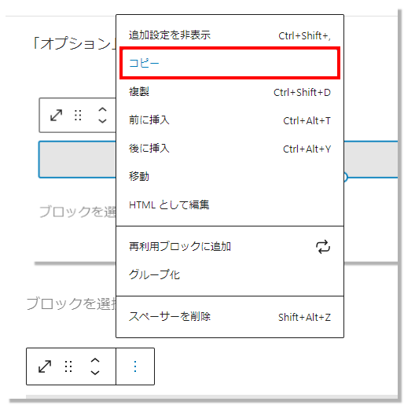Click the spacer block type icon in upper toolbar
Viewport: 404px width, 405px height.
(x=56, y=115)
